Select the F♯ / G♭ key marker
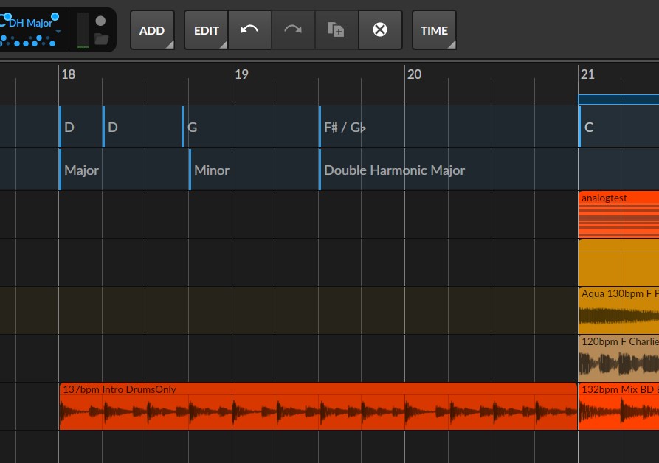The image size is (659, 463). coord(345,128)
